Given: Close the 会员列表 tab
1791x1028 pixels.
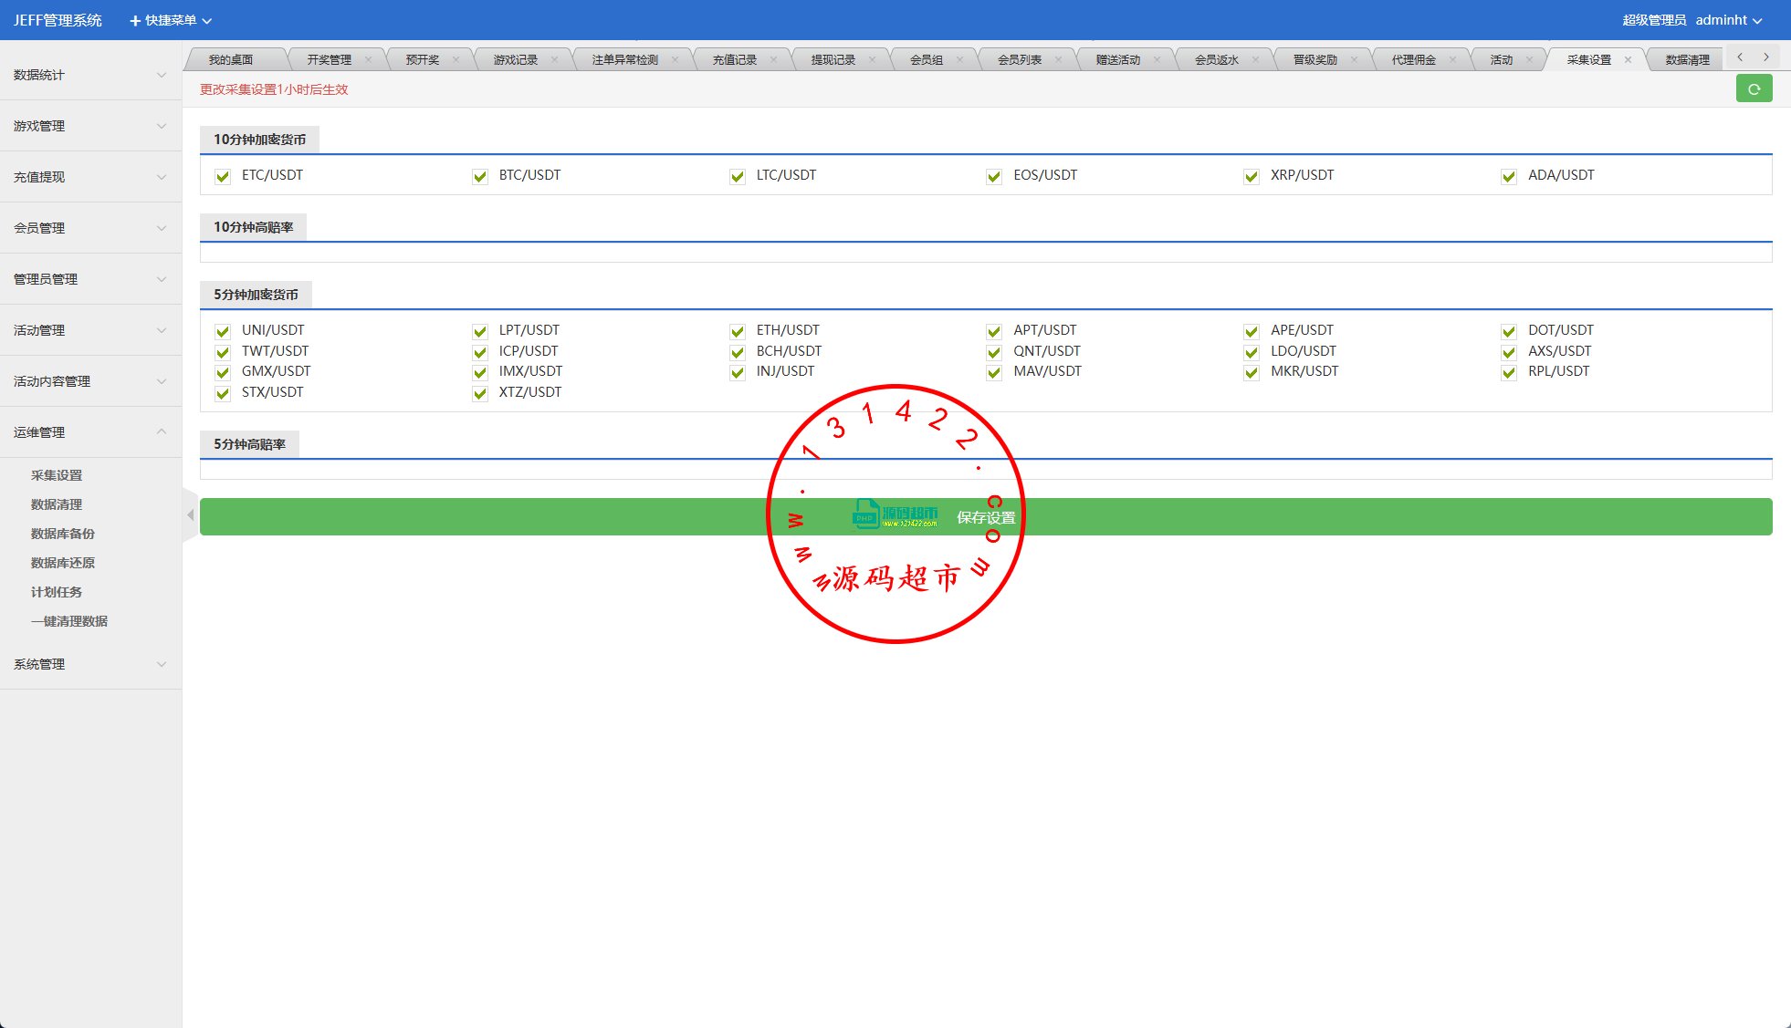Looking at the screenshot, I should point(1058,60).
